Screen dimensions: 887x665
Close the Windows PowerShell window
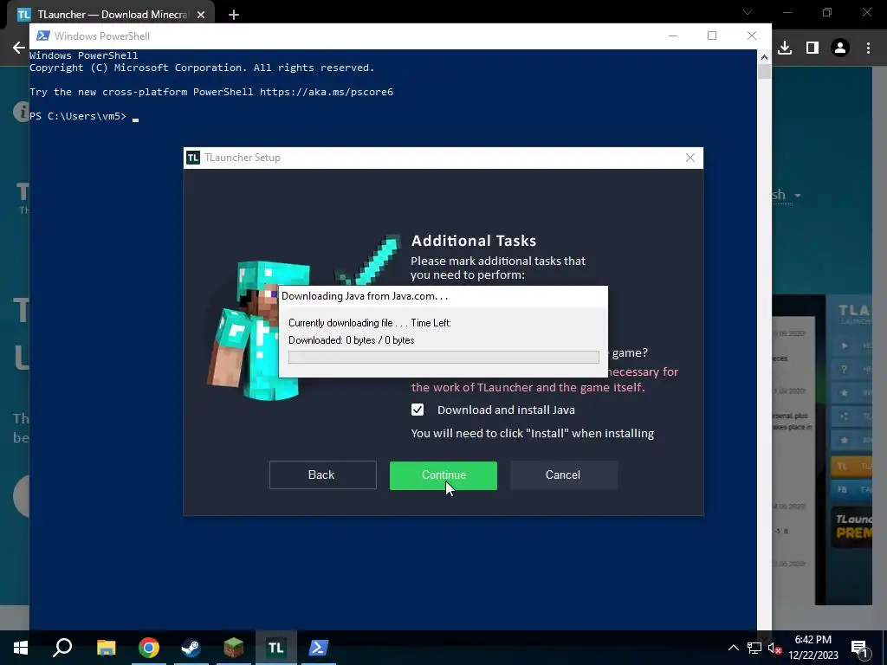click(752, 36)
